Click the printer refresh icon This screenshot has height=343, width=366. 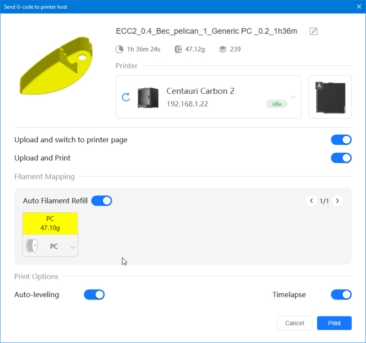pos(126,97)
